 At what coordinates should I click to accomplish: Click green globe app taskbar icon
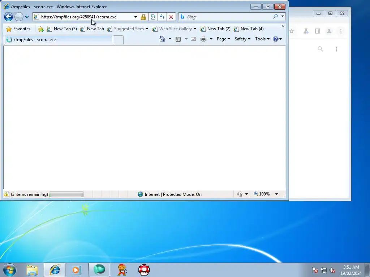point(99,270)
